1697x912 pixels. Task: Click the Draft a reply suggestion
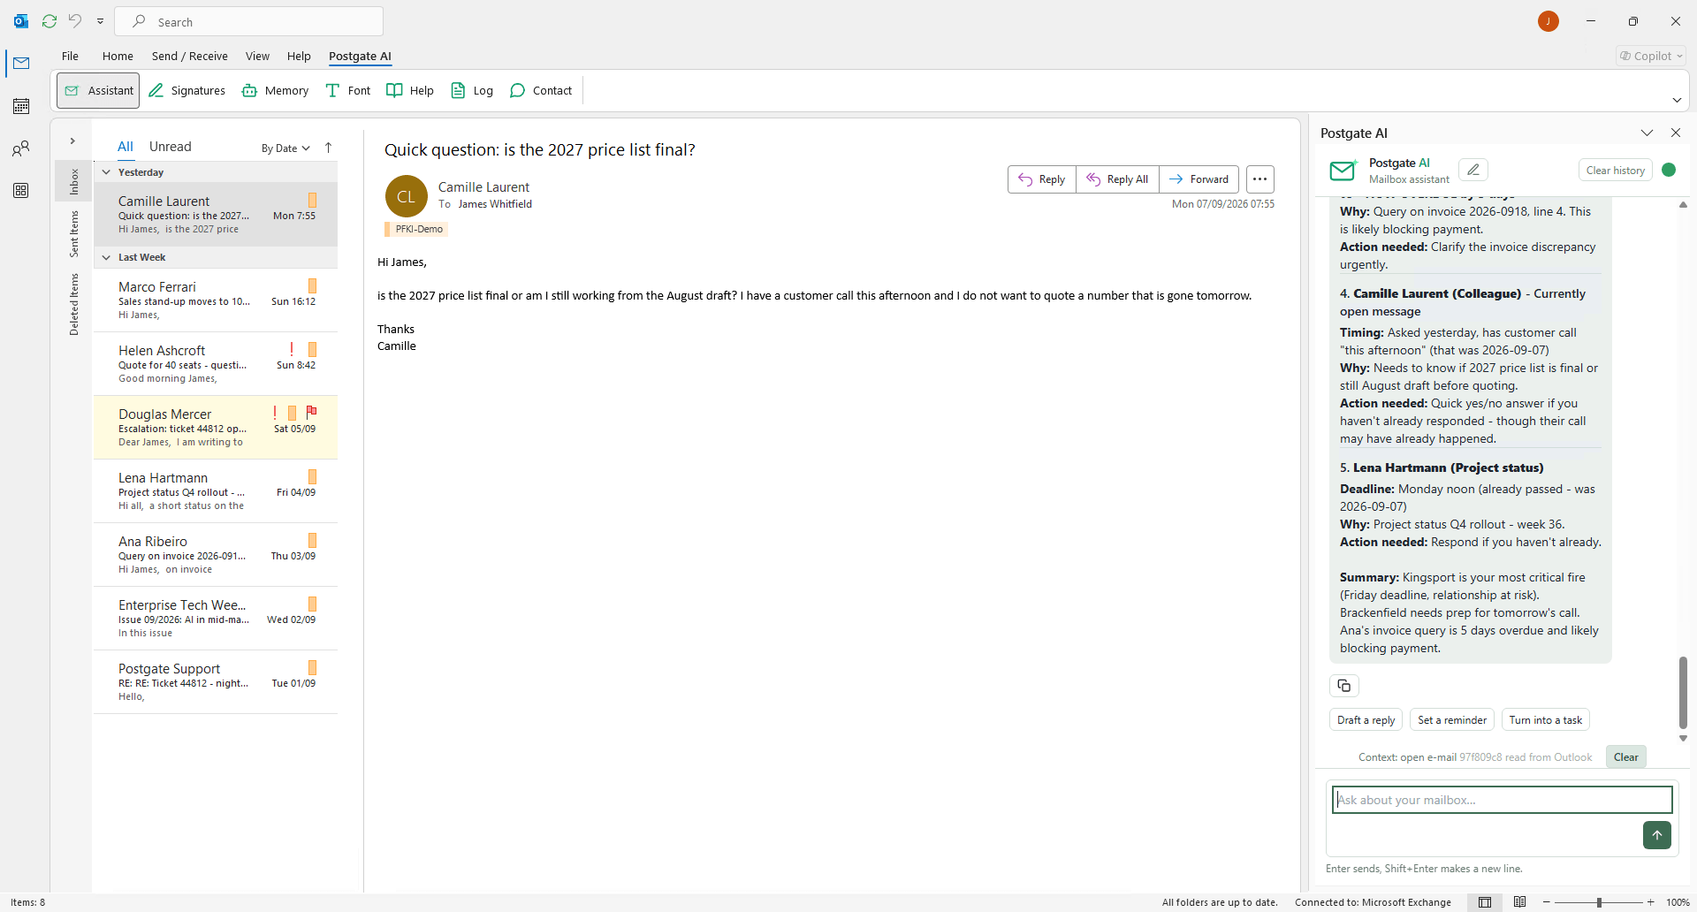point(1366,720)
